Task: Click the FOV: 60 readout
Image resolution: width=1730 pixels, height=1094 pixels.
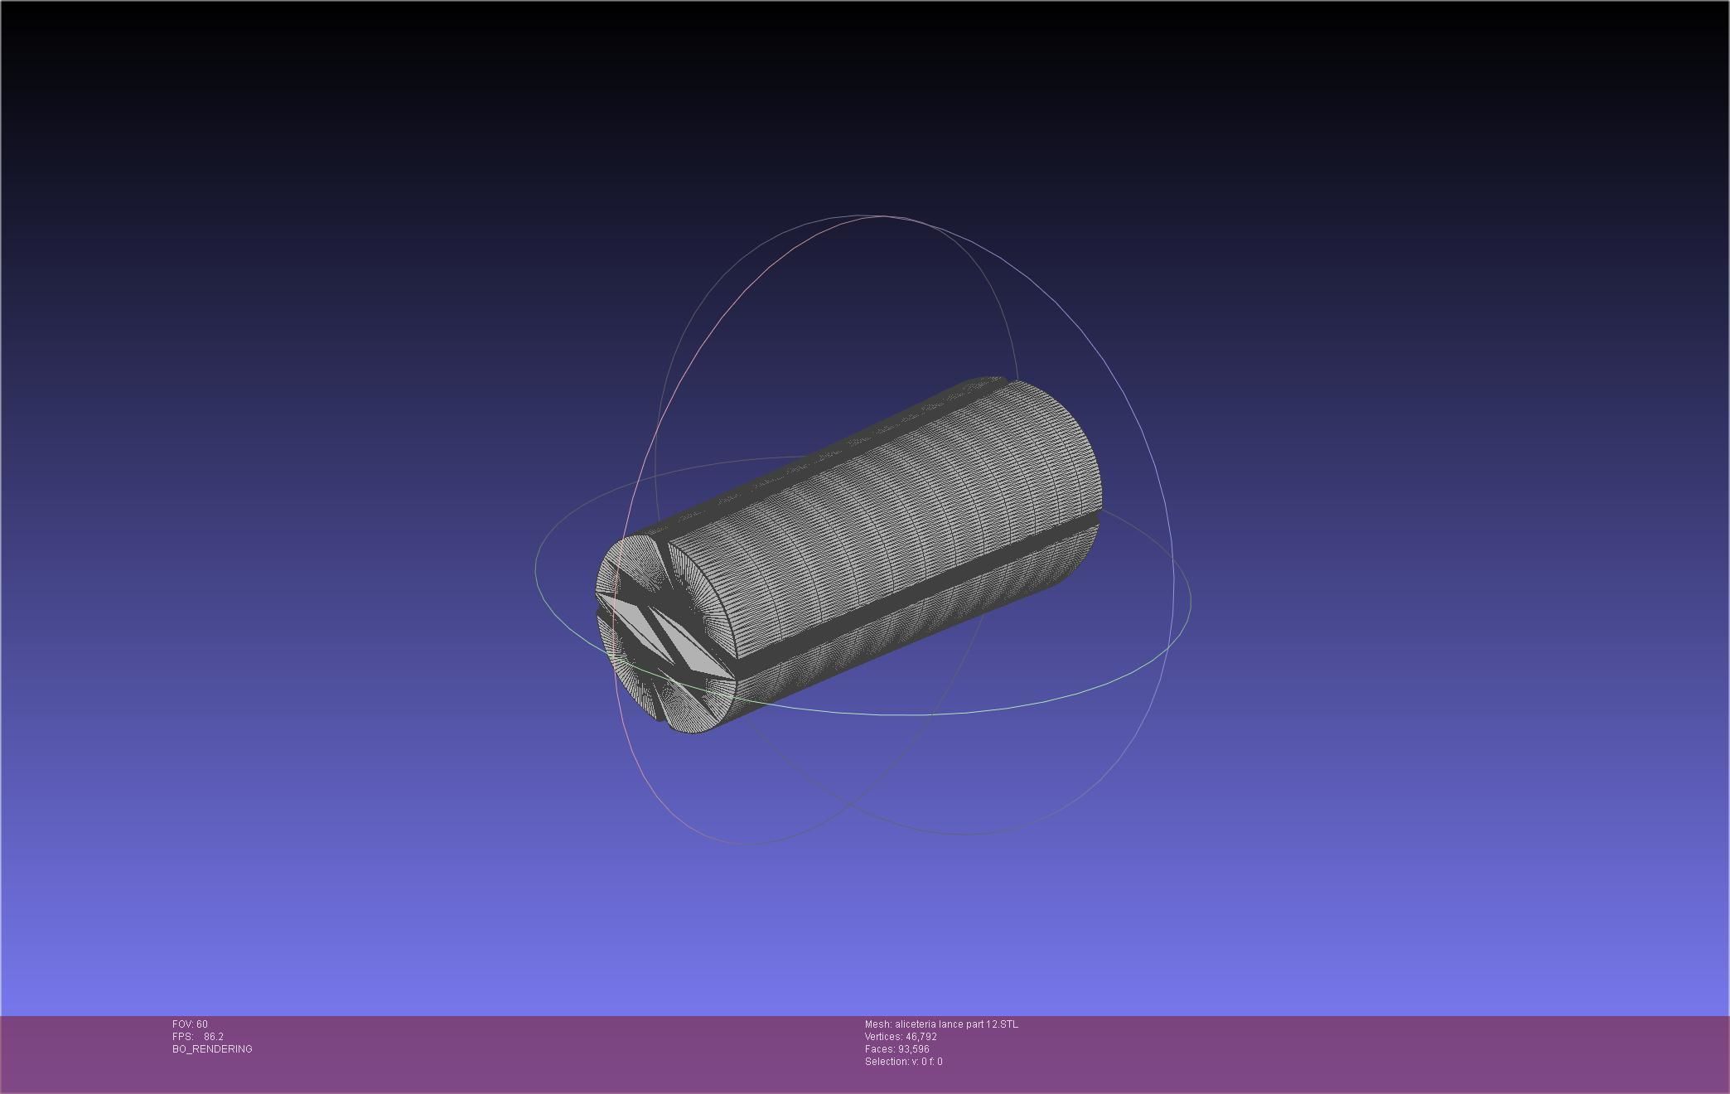Action: click(190, 1024)
